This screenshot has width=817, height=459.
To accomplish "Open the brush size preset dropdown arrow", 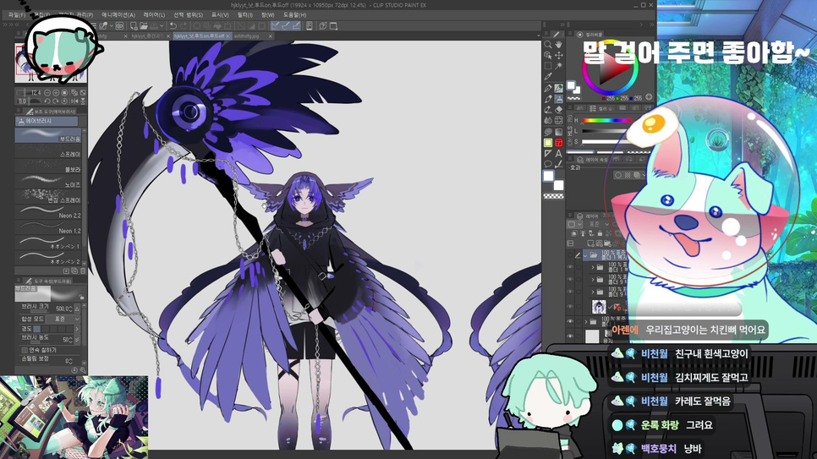I will click(x=77, y=309).
